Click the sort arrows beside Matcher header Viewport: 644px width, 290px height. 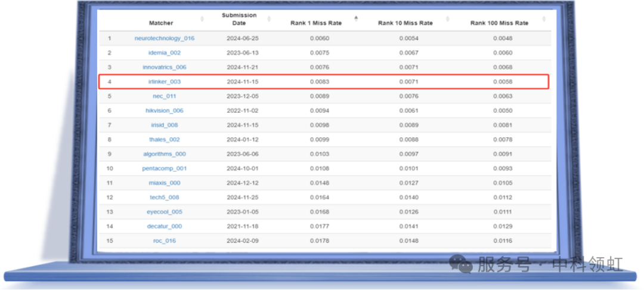coord(202,19)
